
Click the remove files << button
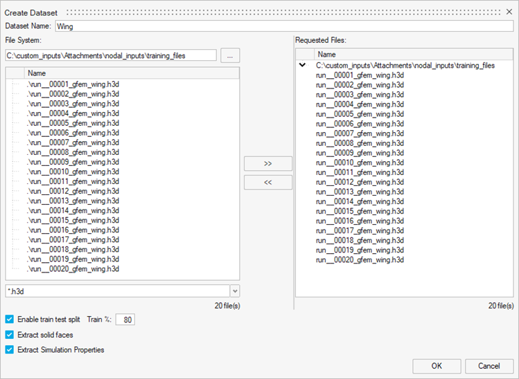[268, 183]
